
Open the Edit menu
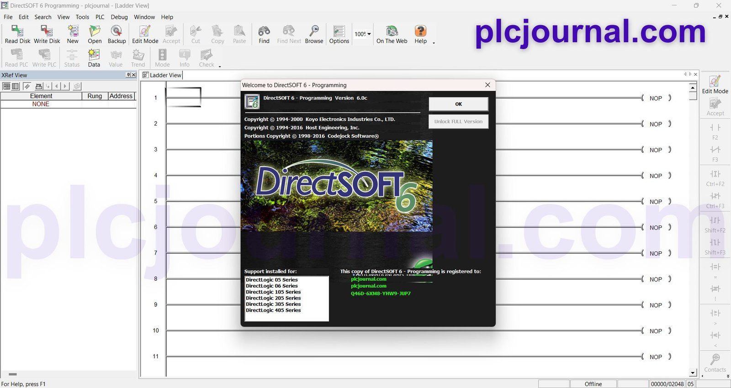[24, 17]
